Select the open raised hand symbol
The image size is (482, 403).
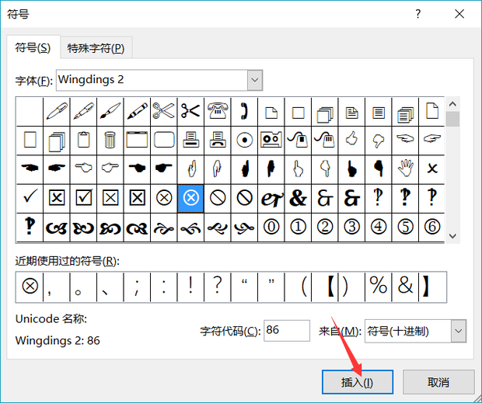pos(405,169)
